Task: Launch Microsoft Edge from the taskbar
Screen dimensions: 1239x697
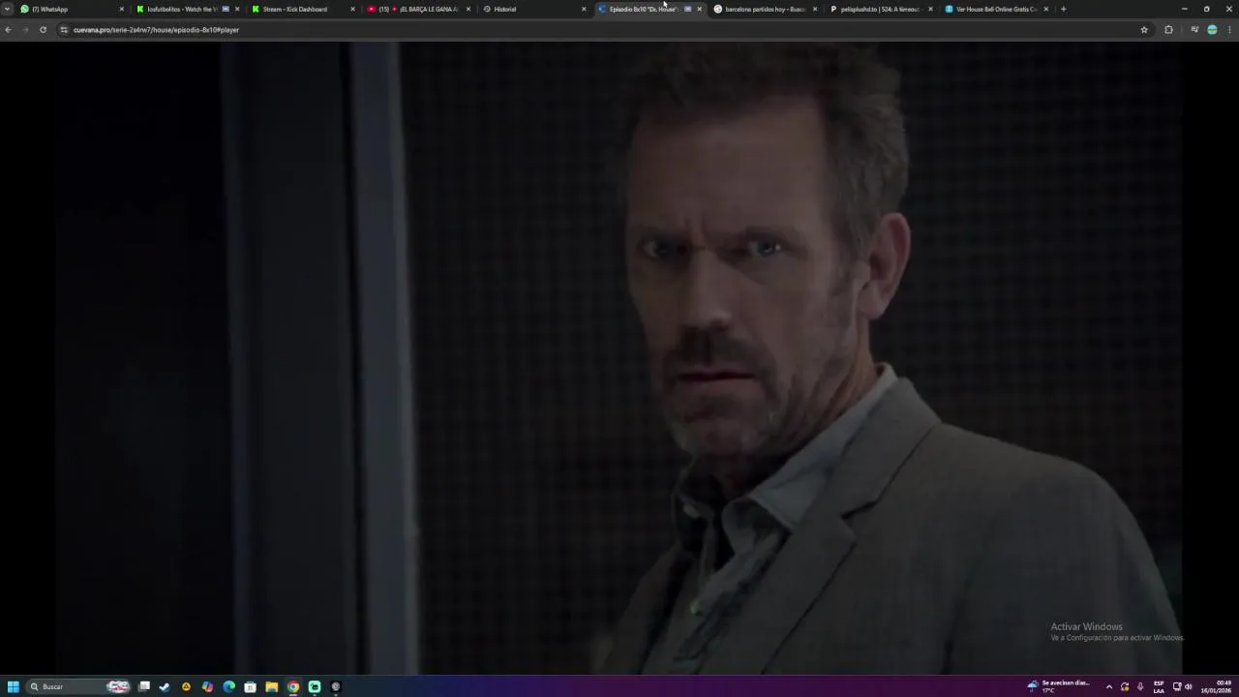Action: click(x=228, y=686)
